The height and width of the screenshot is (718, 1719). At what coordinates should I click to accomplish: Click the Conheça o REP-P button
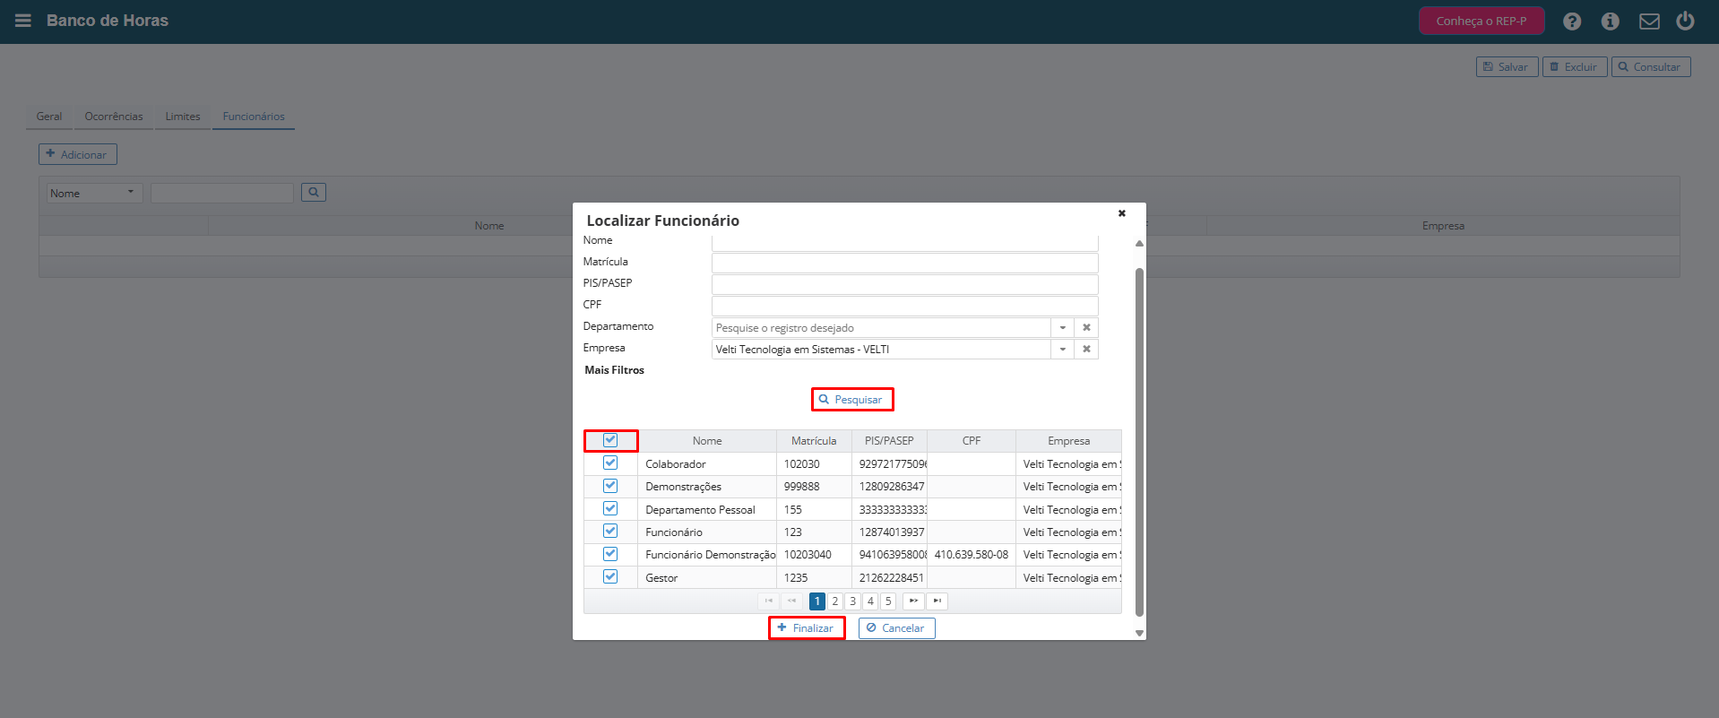(x=1481, y=21)
